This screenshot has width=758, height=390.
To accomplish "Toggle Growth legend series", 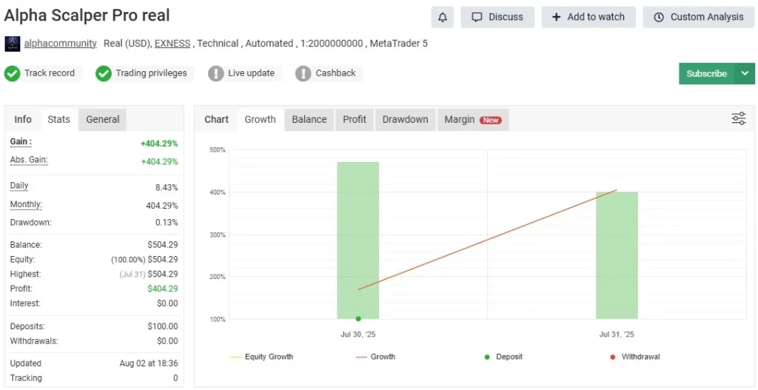I will coord(375,357).
